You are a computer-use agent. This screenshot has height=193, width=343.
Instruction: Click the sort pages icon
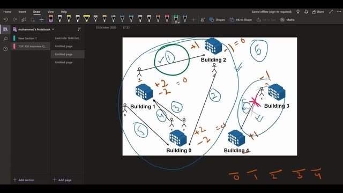(x=79, y=29)
